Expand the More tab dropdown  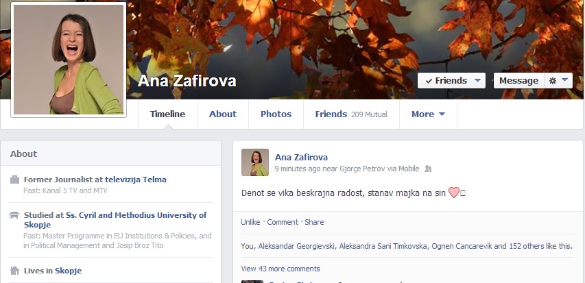428,114
